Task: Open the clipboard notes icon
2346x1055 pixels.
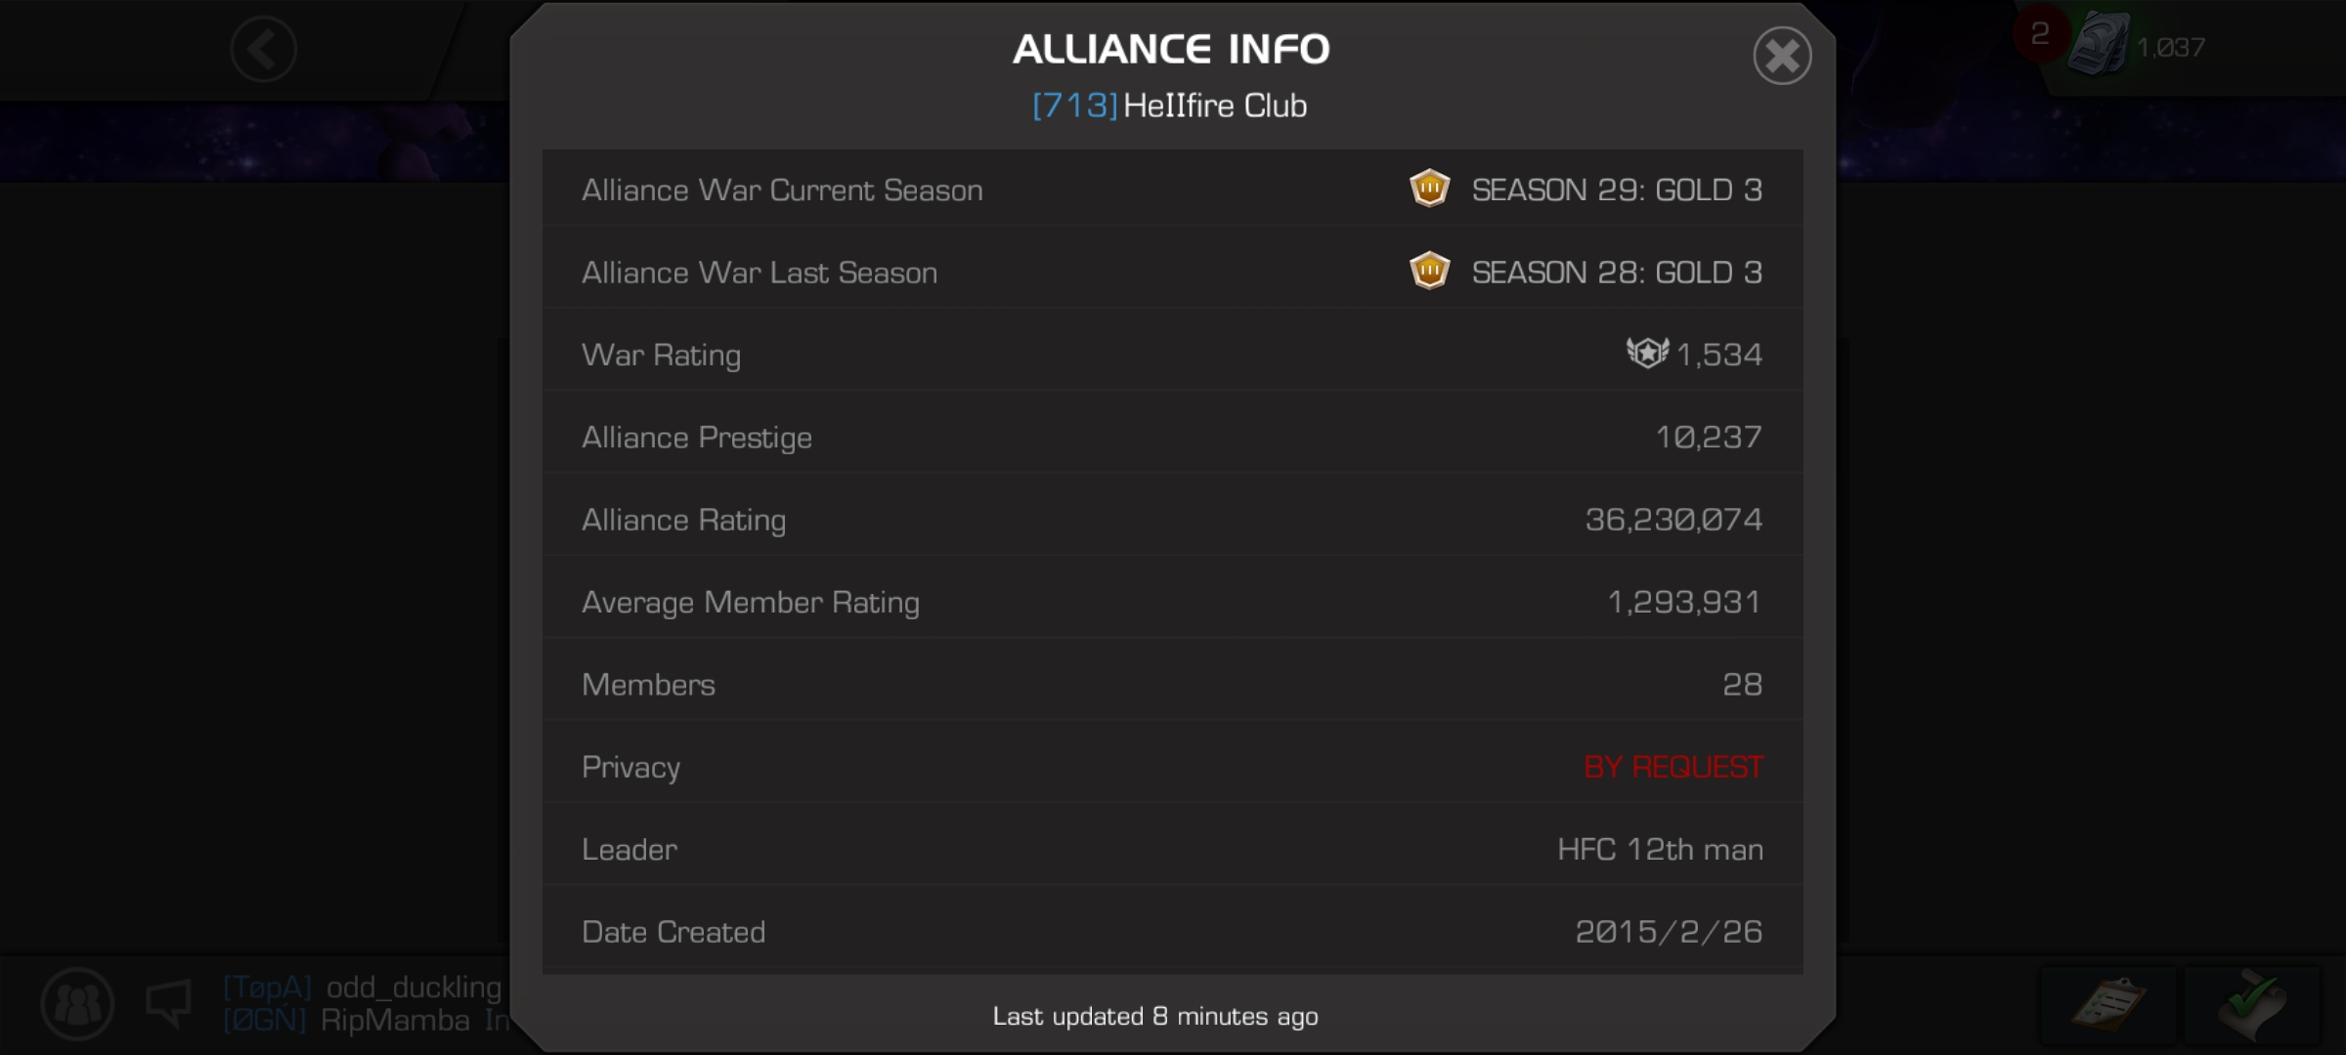Action: coord(2108,1003)
